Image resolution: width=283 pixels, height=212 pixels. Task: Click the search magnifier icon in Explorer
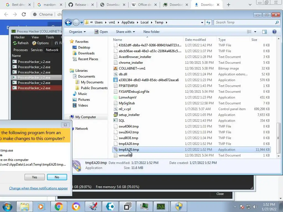tap(277, 22)
